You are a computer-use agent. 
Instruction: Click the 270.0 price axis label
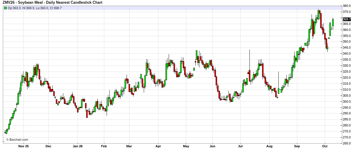347,137
